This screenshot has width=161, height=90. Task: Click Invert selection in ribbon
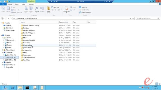[85, 12]
